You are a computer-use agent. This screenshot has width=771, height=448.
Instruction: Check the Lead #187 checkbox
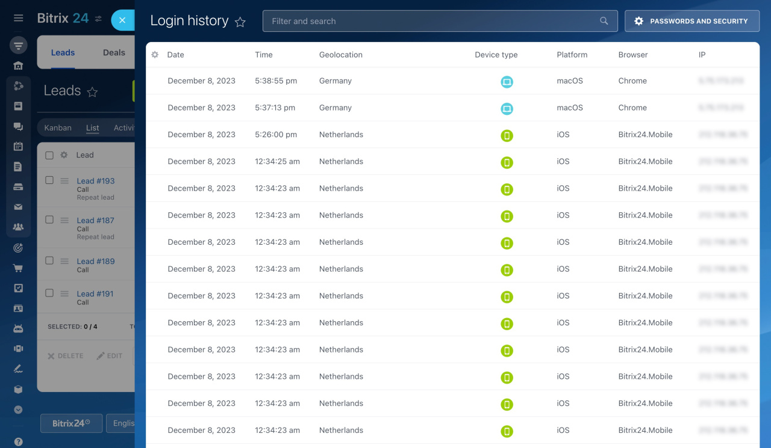coord(49,220)
